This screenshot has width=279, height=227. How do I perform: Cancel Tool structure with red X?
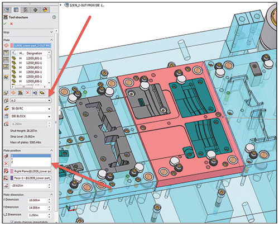tap(12, 23)
